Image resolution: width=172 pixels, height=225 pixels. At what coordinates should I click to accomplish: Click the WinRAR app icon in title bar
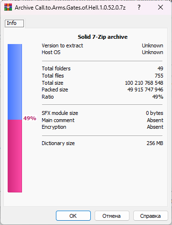(8, 7)
